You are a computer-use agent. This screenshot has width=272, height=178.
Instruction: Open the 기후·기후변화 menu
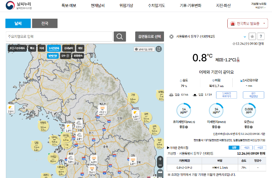190,5
